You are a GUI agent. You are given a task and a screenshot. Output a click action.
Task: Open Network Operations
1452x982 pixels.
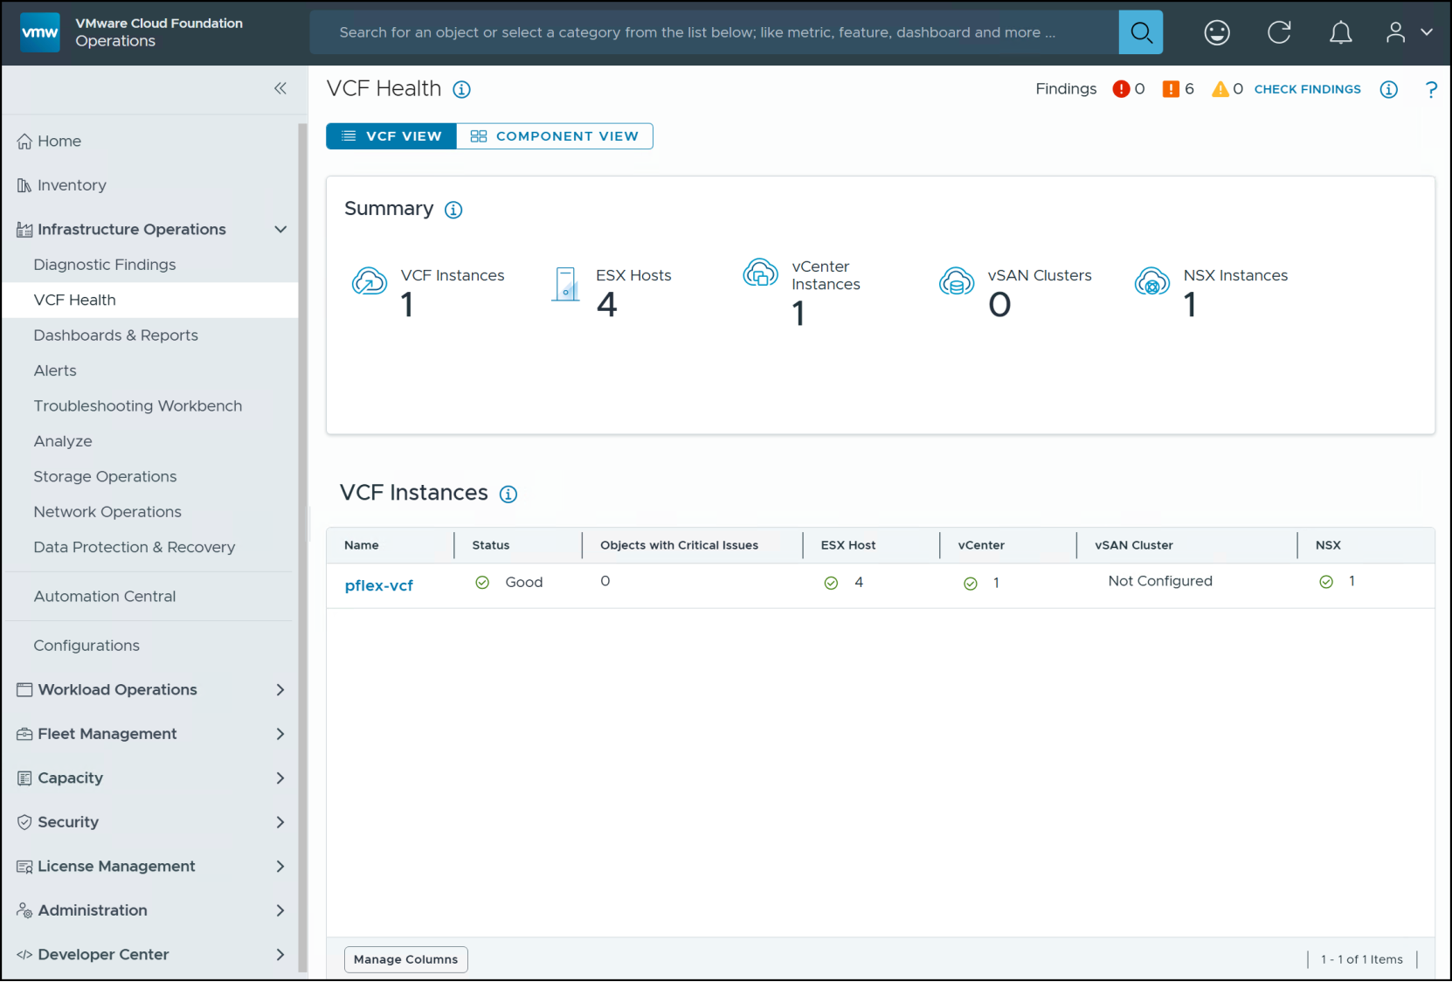(107, 512)
